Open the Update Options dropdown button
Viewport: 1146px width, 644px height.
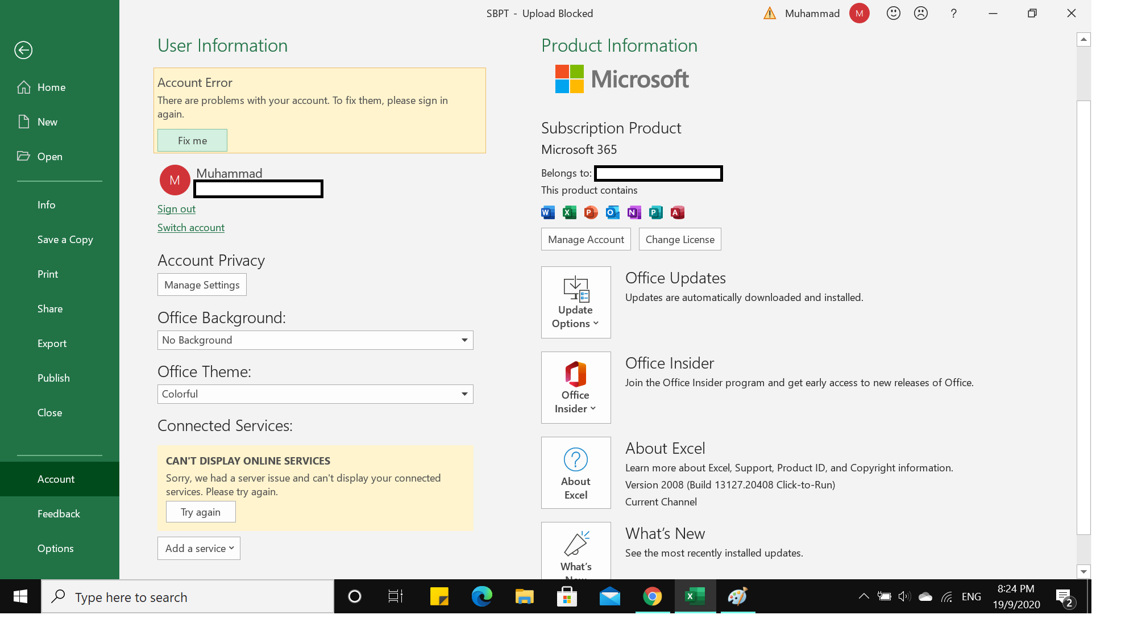point(576,302)
